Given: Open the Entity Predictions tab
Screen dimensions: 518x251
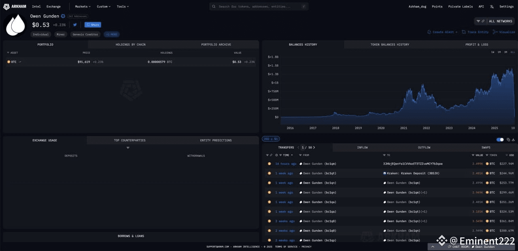Looking at the screenshot, I should click(216, 140).
